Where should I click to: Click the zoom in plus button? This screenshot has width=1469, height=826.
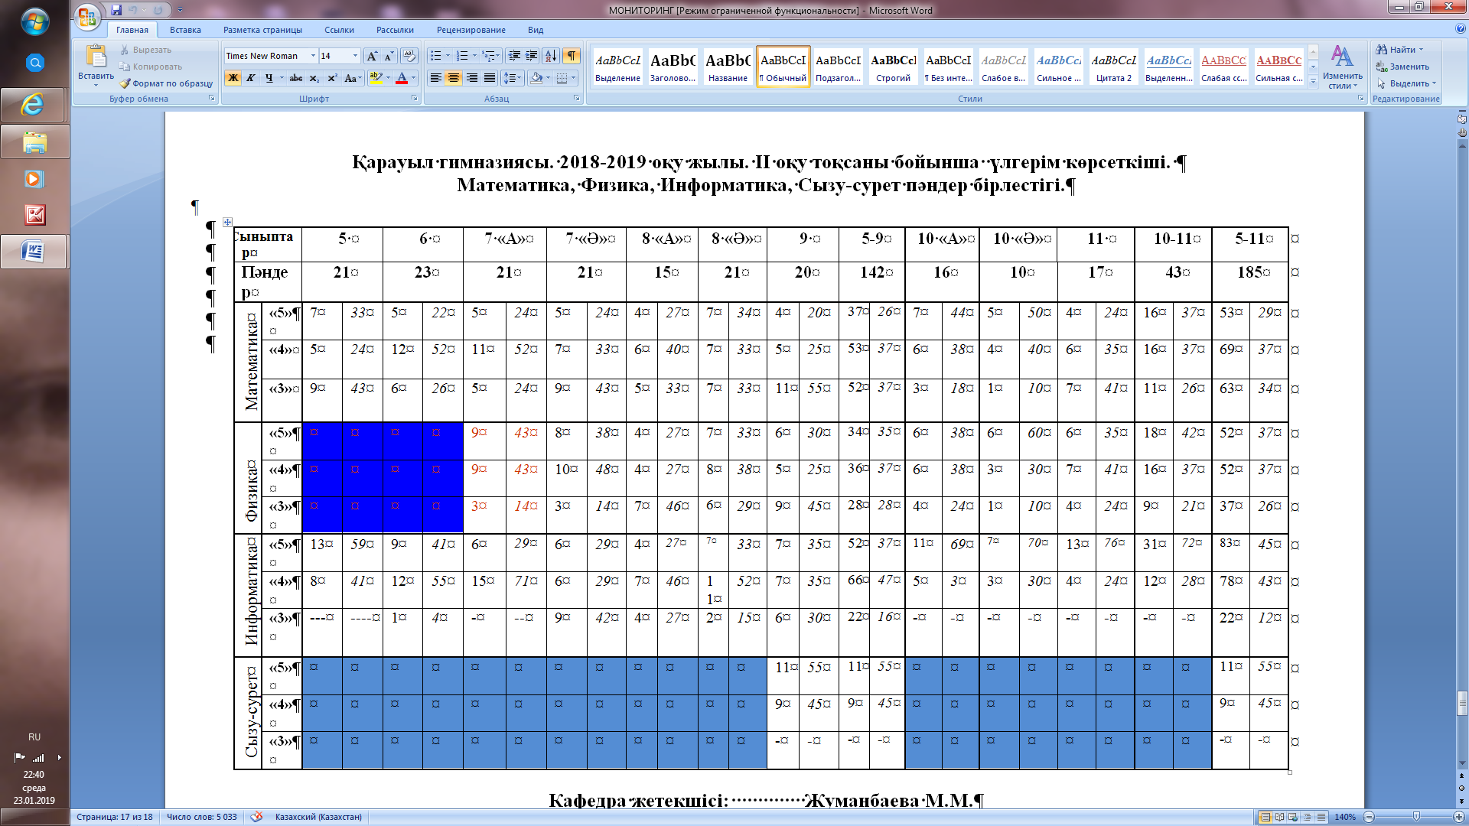[1461, 817]
